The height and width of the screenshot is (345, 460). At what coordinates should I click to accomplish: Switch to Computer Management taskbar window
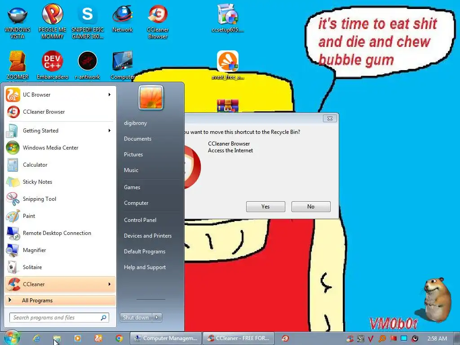(166, 338)
